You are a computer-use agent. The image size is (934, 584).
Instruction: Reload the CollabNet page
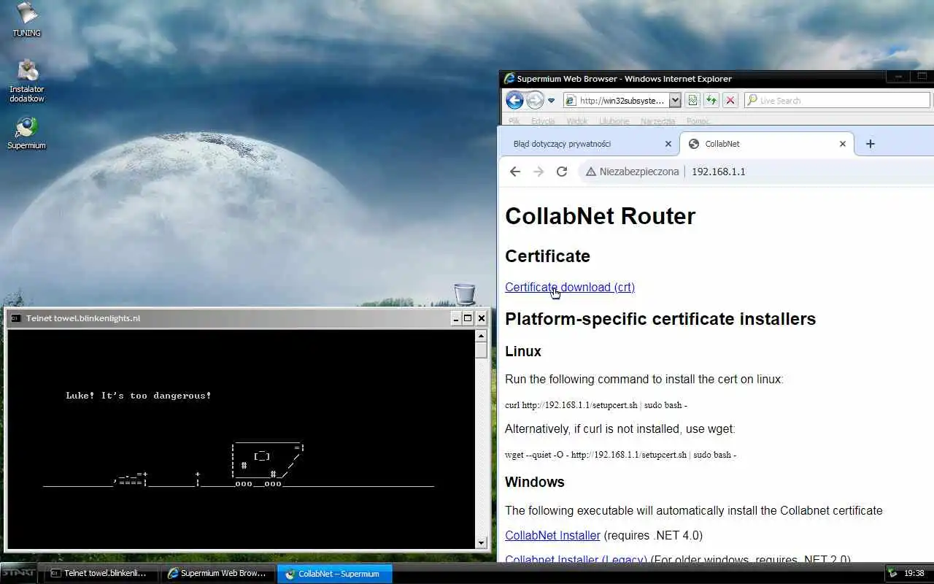[x=562, y=172]
